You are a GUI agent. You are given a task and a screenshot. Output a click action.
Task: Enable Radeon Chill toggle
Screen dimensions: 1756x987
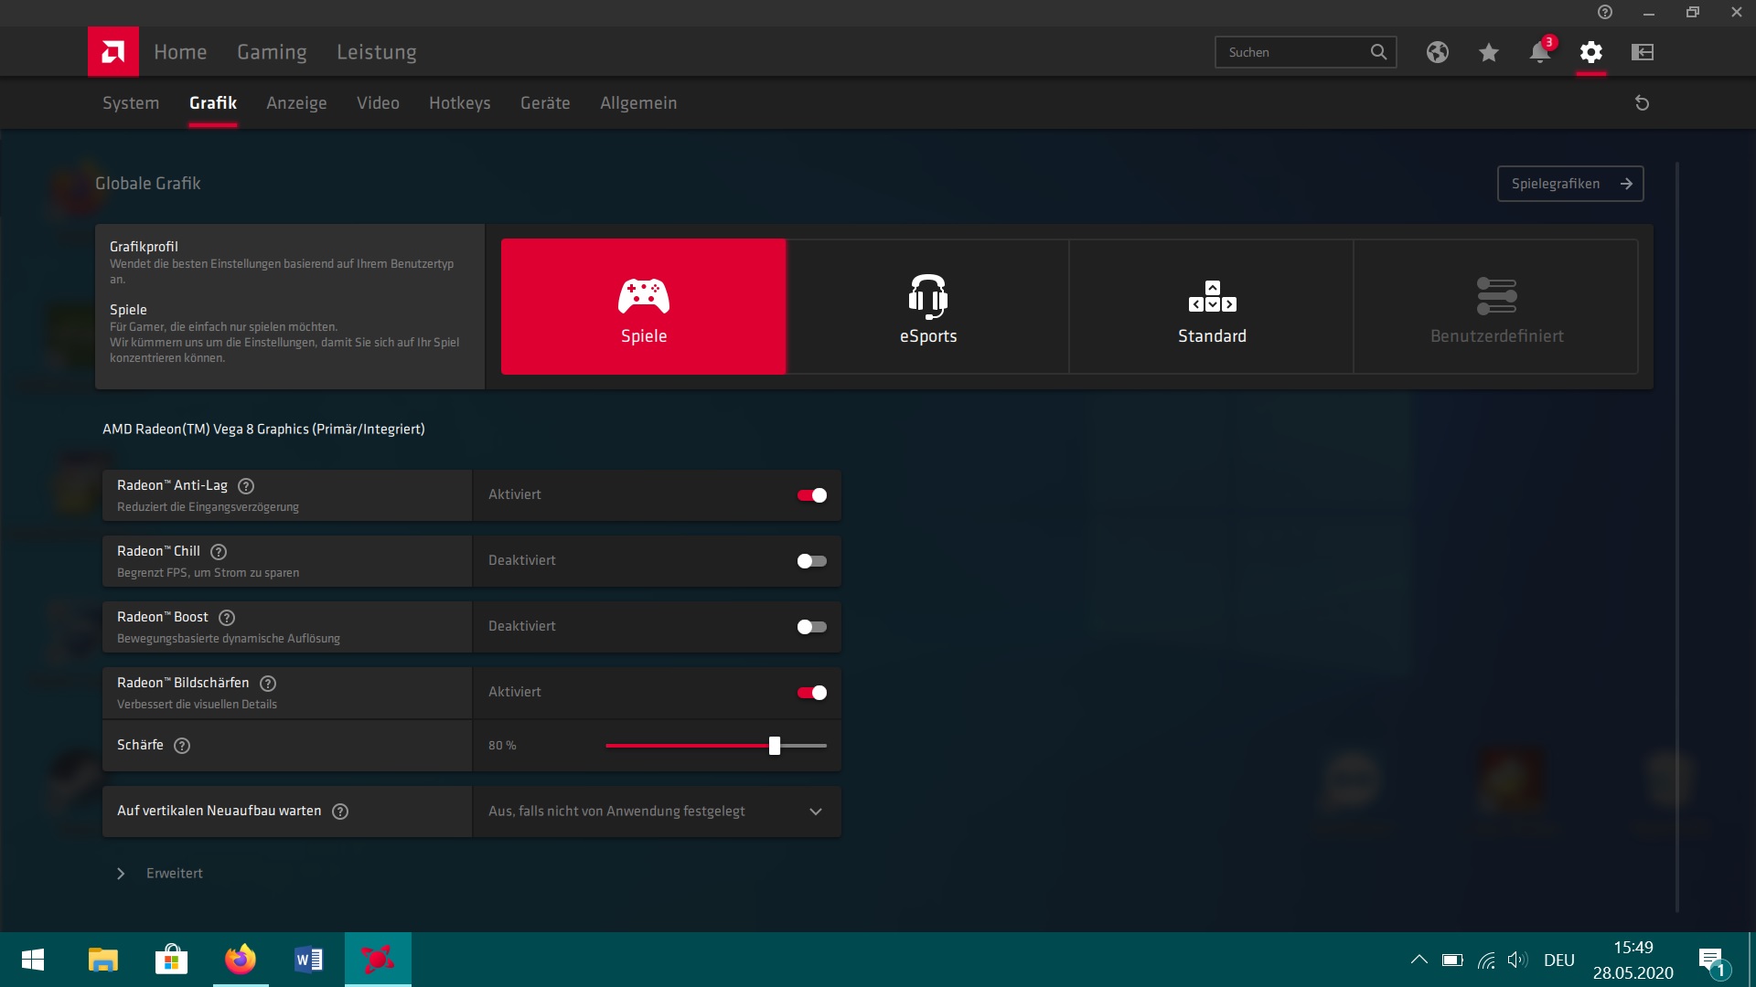coord(811,561)
